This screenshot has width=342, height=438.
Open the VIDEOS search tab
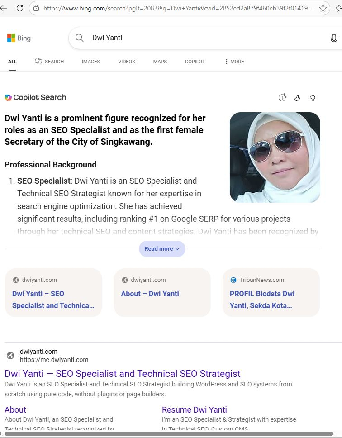126,62
